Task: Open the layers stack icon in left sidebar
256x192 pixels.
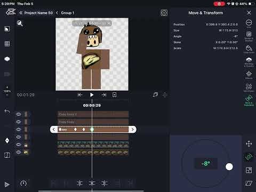Action: [x=7, y=59]
